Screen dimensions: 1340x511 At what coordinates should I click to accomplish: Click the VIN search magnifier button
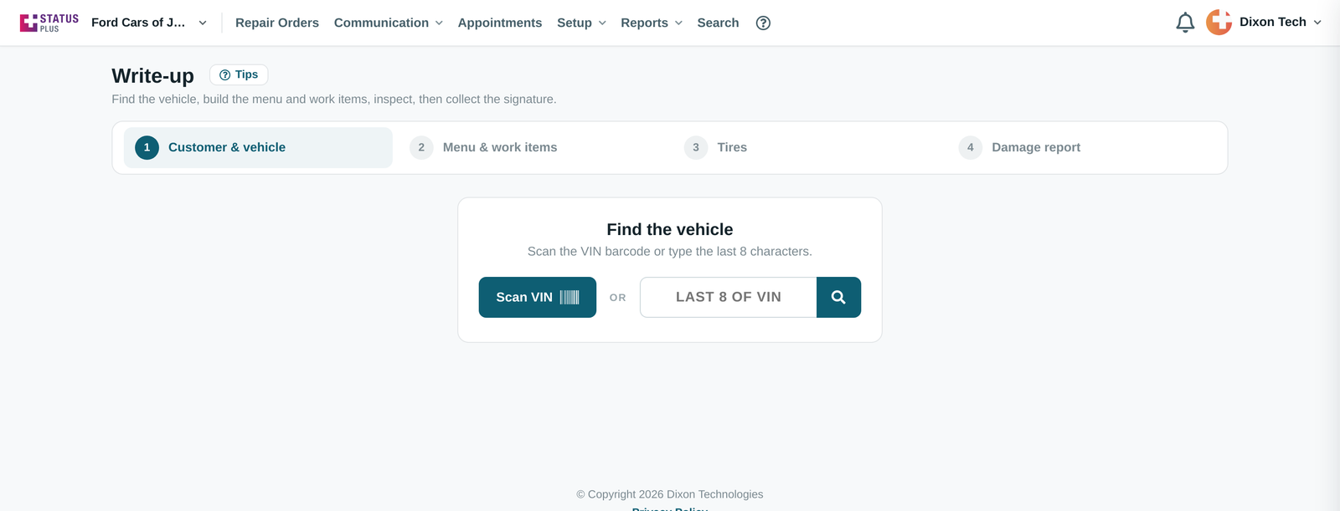838,297
